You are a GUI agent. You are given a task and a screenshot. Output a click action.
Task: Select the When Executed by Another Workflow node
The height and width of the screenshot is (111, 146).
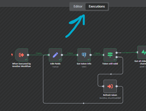pyautogui.click(x=22, y=55)
